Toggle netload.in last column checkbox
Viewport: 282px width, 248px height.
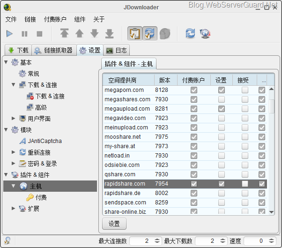coord(262,156)
